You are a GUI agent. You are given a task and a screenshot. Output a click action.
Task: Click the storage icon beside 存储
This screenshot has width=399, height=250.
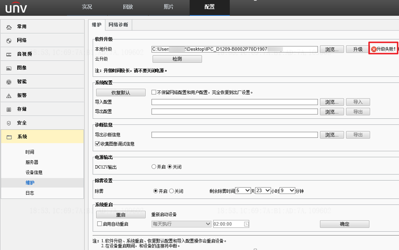tap(9, 110)
